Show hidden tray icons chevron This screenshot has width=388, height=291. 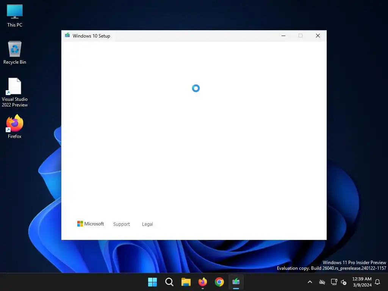point(310,282)
